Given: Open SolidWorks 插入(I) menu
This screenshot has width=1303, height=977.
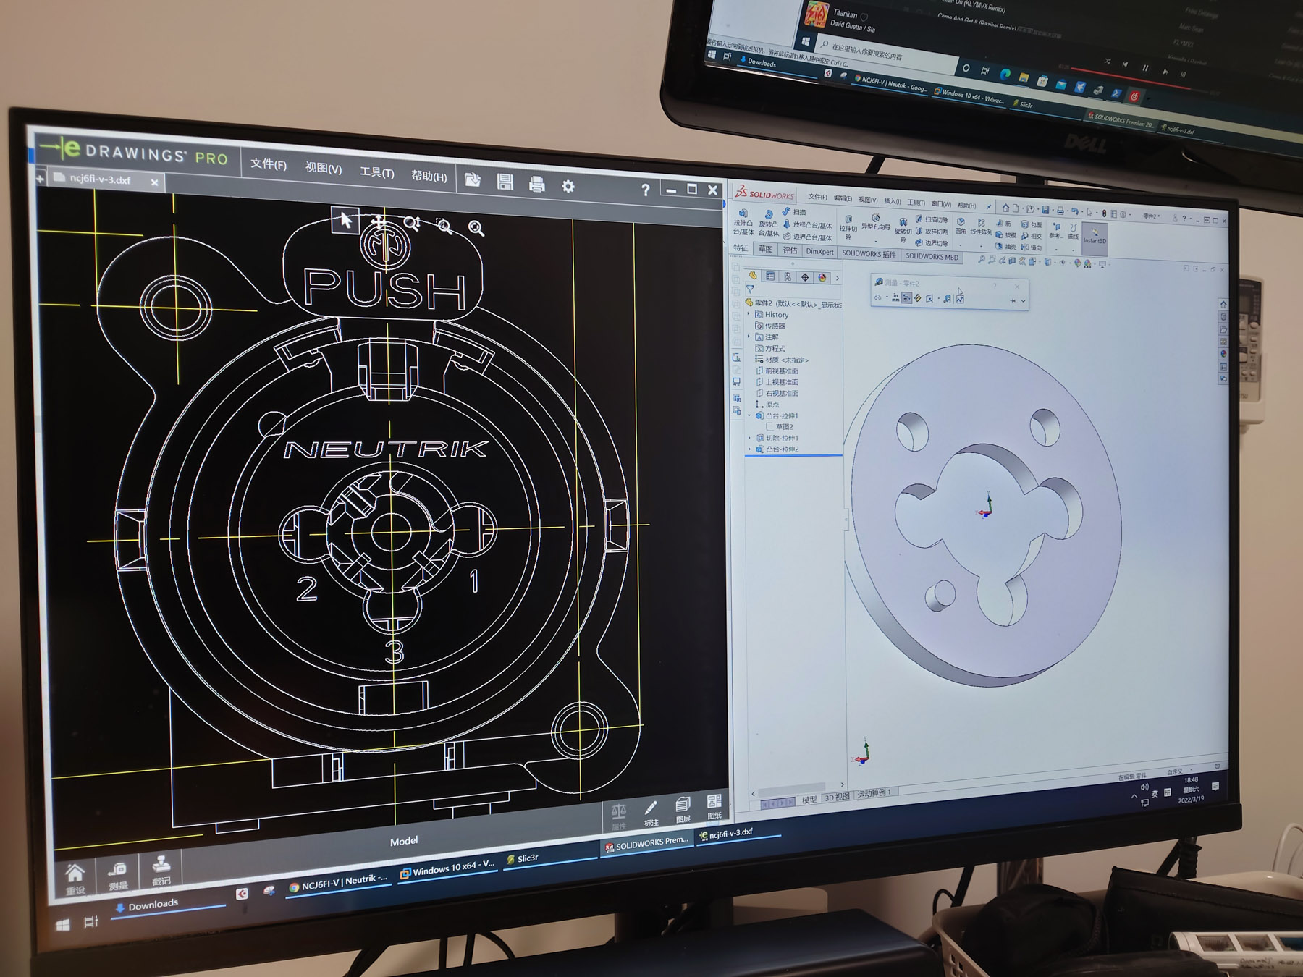Looking at the screenshot, I should [x=892, y=201].
